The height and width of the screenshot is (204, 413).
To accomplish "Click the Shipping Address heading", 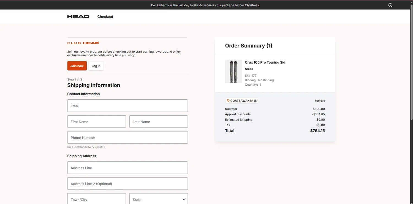I will pos(81,156).
